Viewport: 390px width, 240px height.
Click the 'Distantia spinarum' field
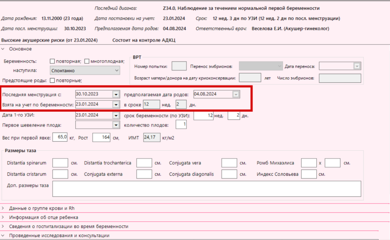point(60,163)
